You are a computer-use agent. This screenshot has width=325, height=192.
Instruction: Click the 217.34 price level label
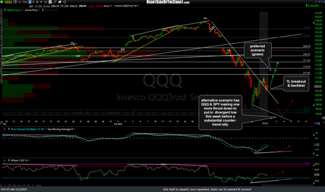click(x=307, y=60)
